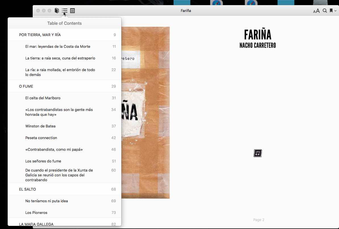Select the 'Peseta connection' entry
Viewport: 339px width, 229px height.
[41, 138]
